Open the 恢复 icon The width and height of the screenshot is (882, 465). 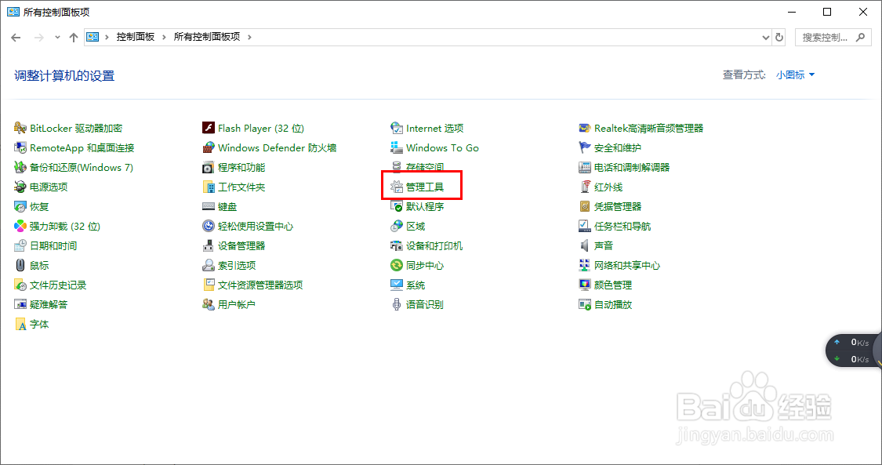tap(20, 207)
